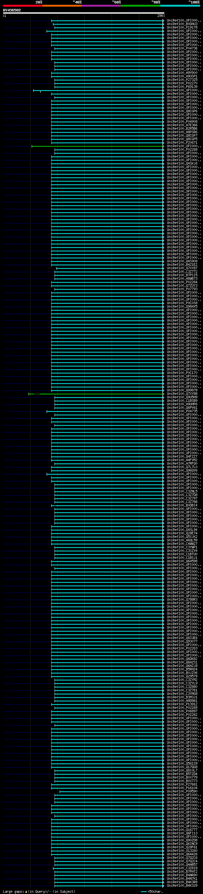The height and width of the screenshot is (894, 203).
Task: Click the arrowhead beside UniRef100_Q7XY88 green bar
Action: click(163, 394)
